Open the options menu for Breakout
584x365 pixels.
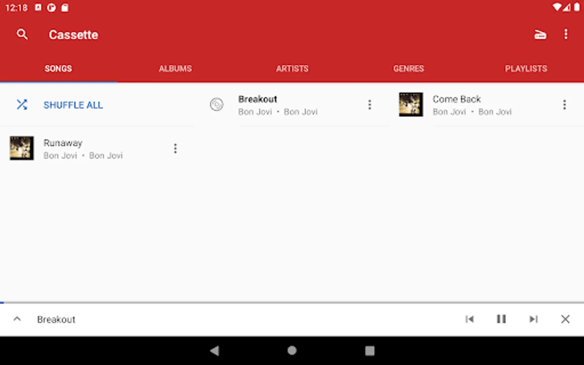(x=369, y=105)
